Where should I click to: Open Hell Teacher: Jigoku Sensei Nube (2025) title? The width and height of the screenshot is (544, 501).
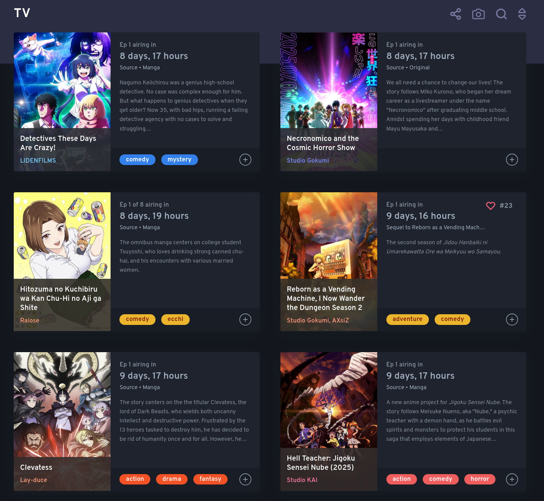click(321, 463)
